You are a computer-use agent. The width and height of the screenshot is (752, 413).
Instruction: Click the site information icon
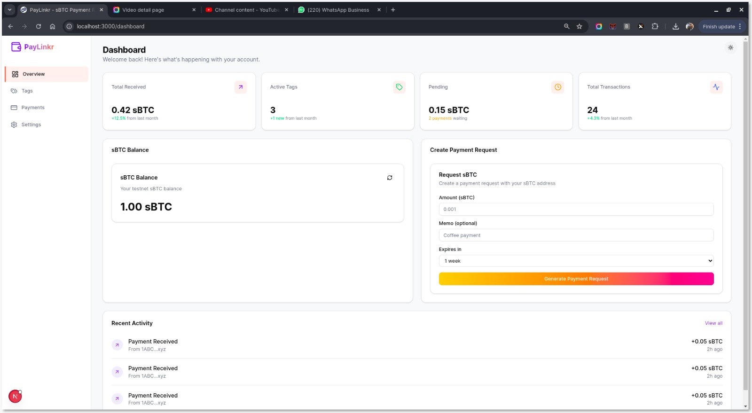click(69, 26)
